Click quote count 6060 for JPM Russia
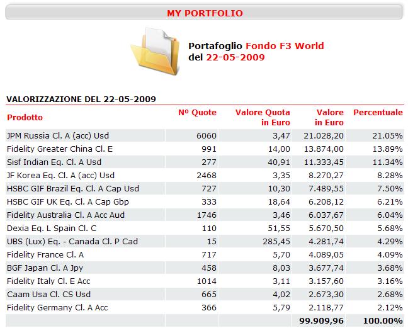Image resolution: width=408 pixels, height=328 pixels. coord(207,136)
